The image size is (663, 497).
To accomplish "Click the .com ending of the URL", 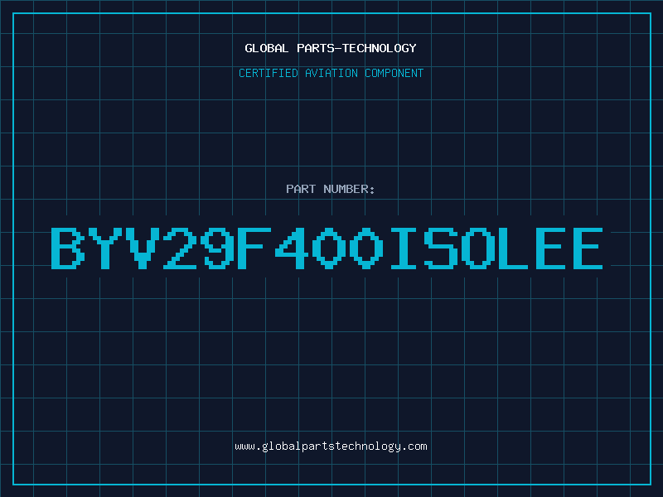I will click(414, 446).
